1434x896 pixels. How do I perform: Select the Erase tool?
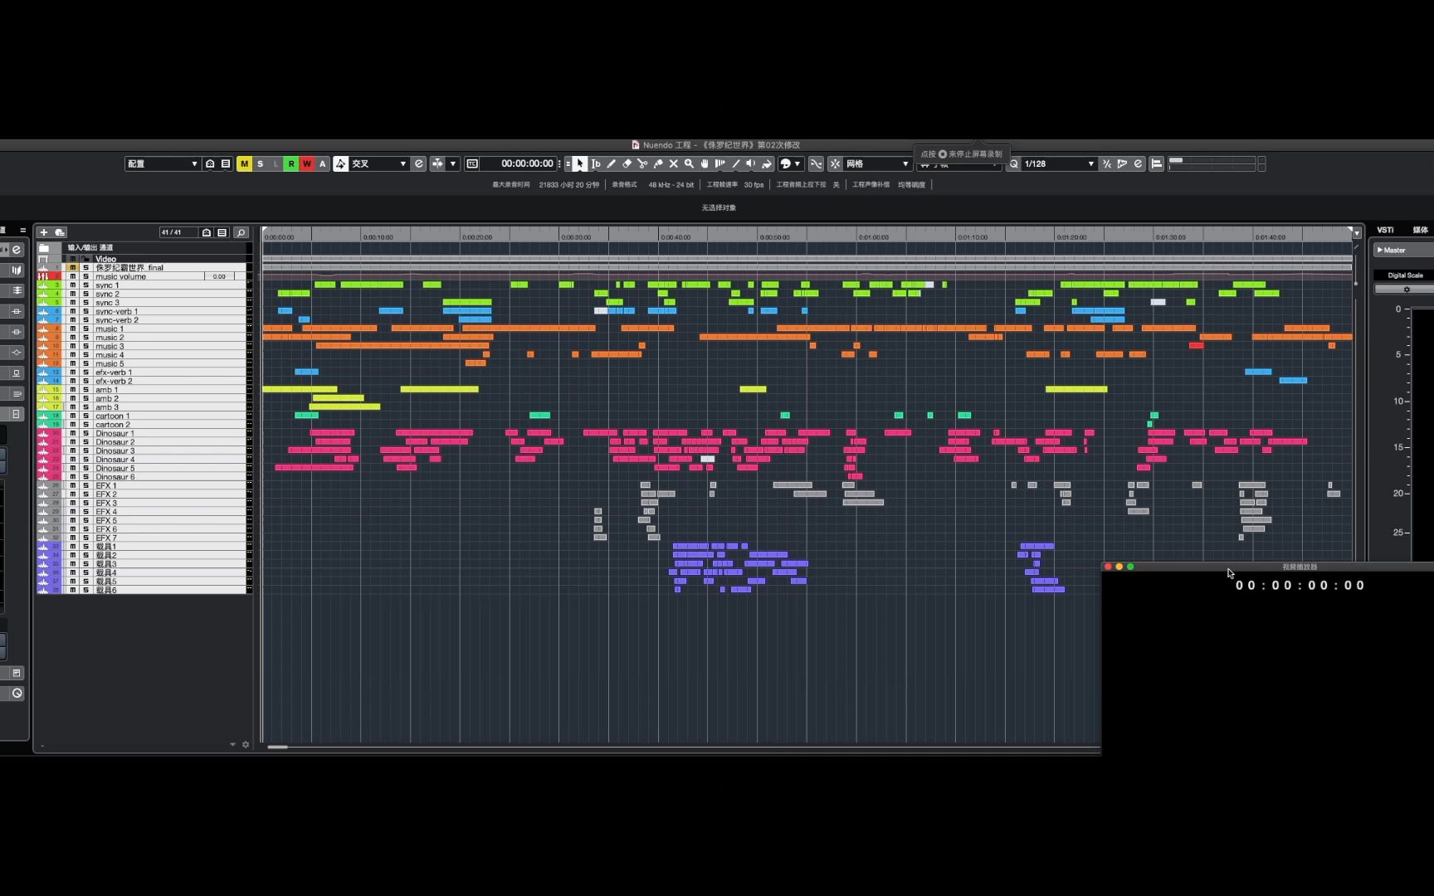pos(627,164)
